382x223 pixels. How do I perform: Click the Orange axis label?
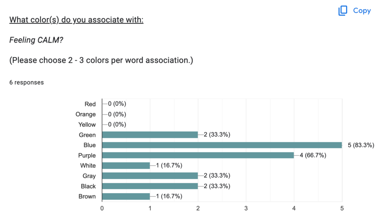point(85,114)
